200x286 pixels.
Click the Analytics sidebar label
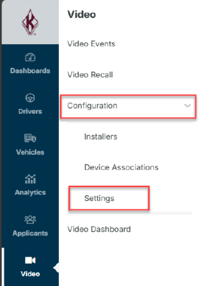[30, 193]
